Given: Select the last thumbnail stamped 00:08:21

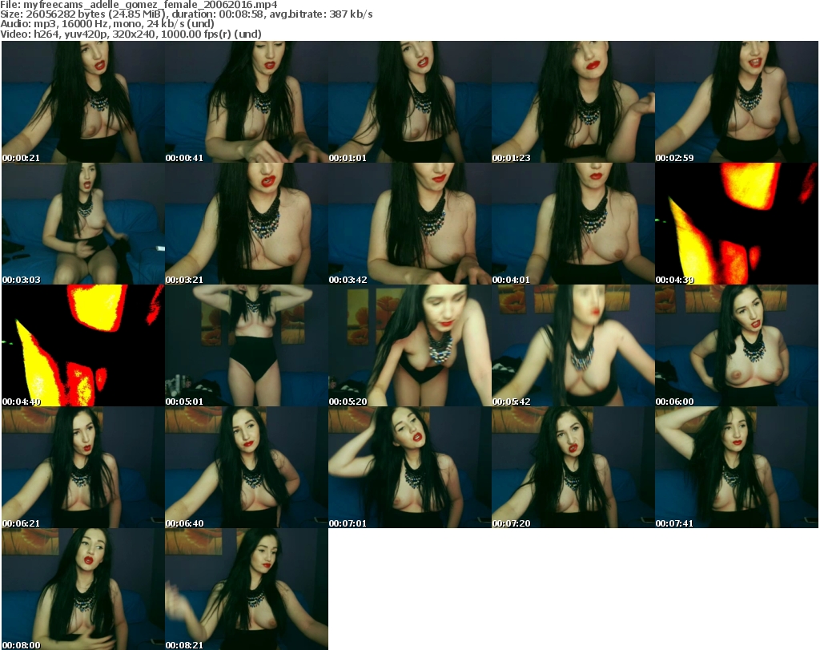Looking at the screenshot, I should click(x=247, y=589).
